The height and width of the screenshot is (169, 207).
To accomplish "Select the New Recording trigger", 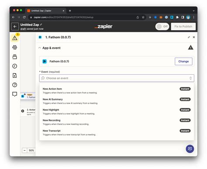I will [117, 122].
